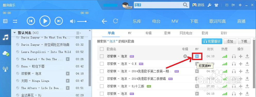This screenshot has width=256, height=97.
Task: Add Dj十三版 result with plus icon
Action: [x=241, y=86]
